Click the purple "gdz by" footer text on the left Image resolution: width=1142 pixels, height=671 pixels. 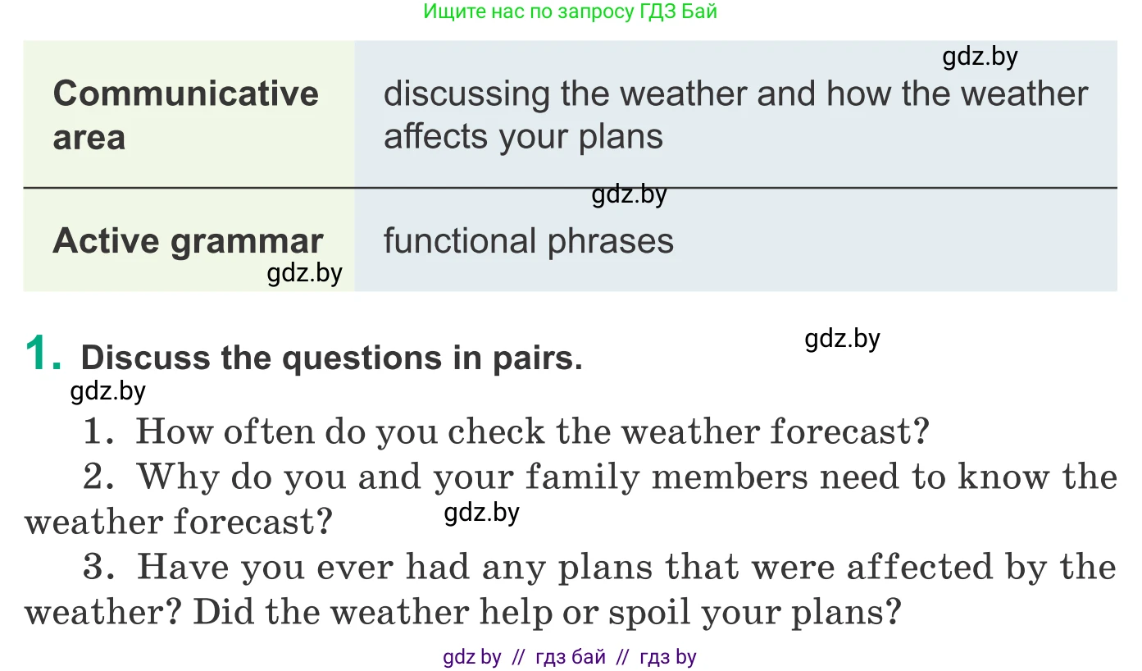point(471,657)
